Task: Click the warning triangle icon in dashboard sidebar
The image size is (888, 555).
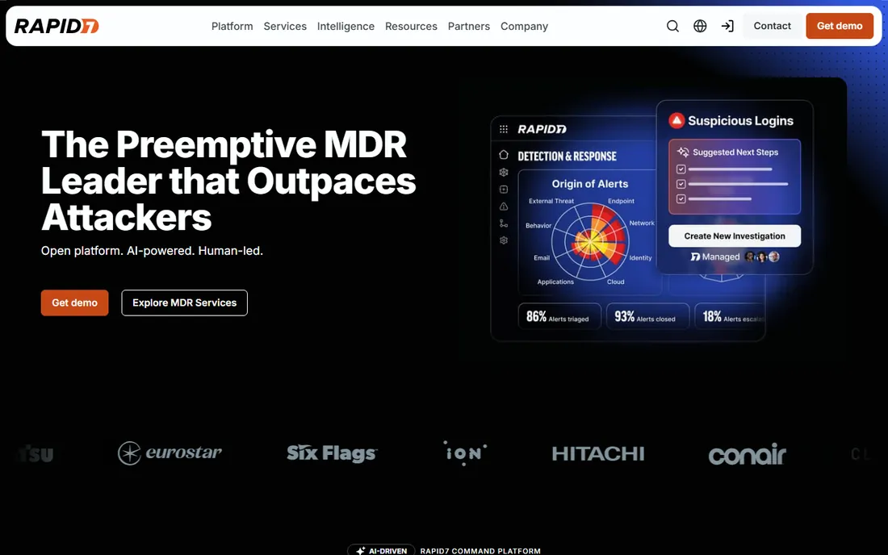Action: 504,207
